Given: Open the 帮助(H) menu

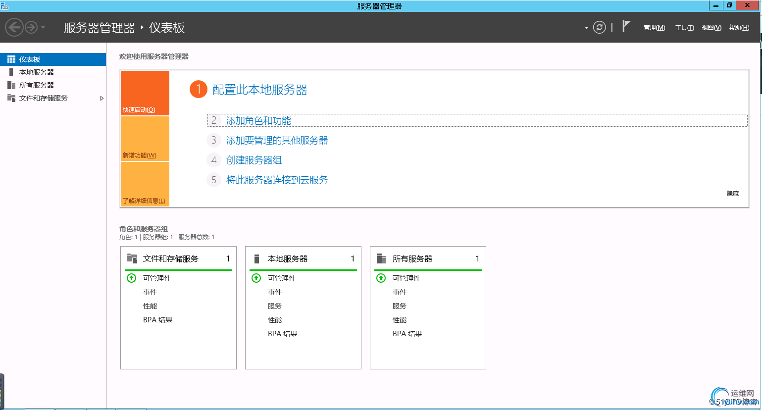Looking at the screenshot, I should (x=739, y=28).
